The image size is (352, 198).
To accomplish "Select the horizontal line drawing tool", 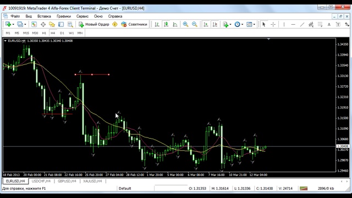I will point(293,24).
